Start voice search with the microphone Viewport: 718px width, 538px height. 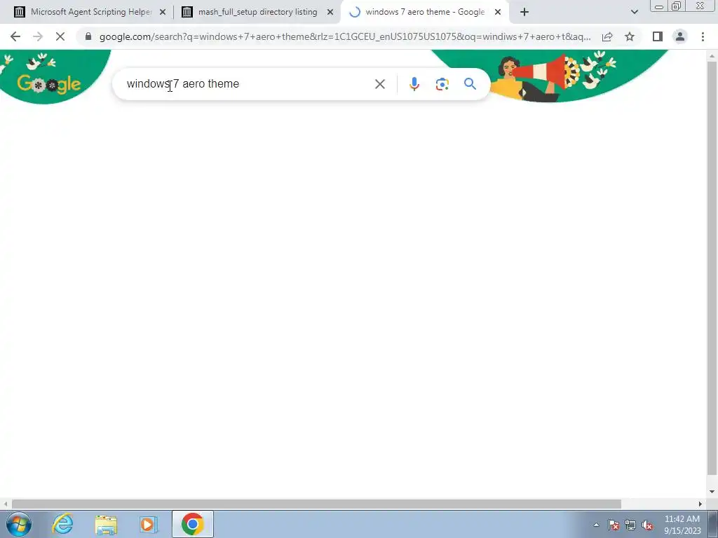pyautogui.click(x=414, y=84)
